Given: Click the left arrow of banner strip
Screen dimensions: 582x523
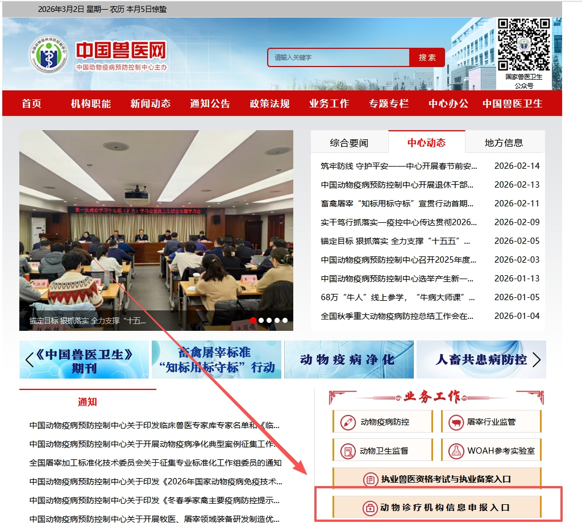Looking at the screenshot, I should click(29, 360).
